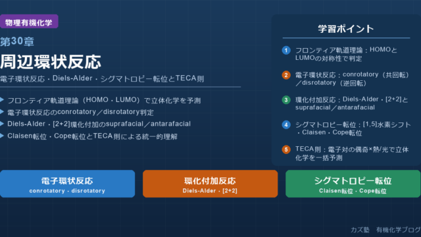Click numbered circle 3 for 環化付加反応 point
Viewport: 421px width, 237px height.
tap(286, 100)
